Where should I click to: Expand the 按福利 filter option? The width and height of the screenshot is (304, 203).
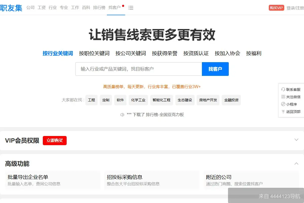254,54
